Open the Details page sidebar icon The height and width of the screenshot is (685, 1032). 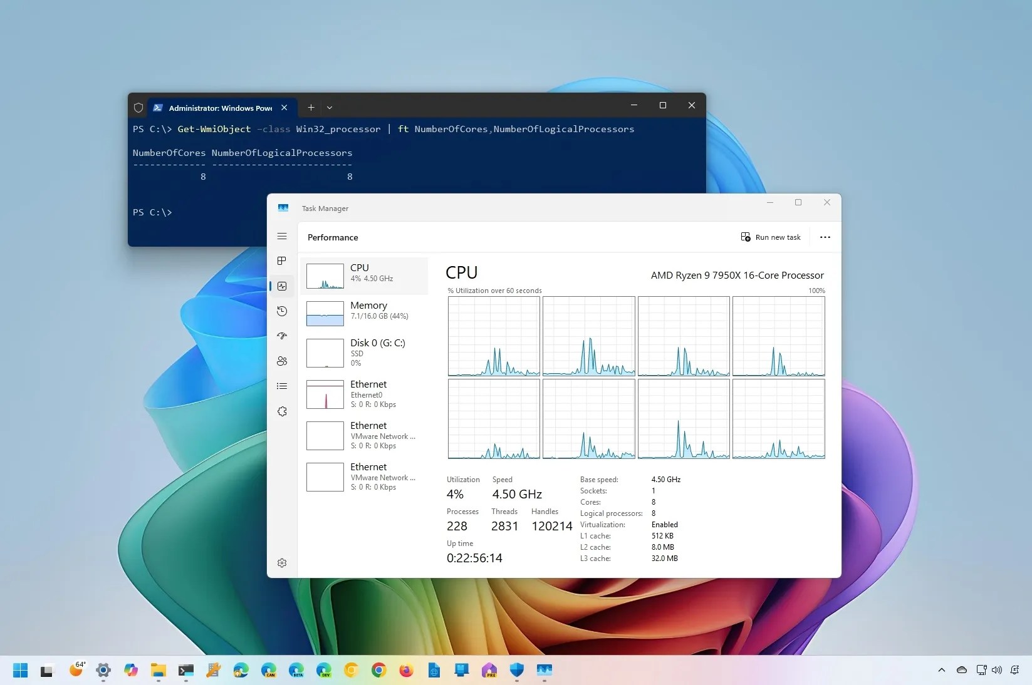tap(281, 386)
